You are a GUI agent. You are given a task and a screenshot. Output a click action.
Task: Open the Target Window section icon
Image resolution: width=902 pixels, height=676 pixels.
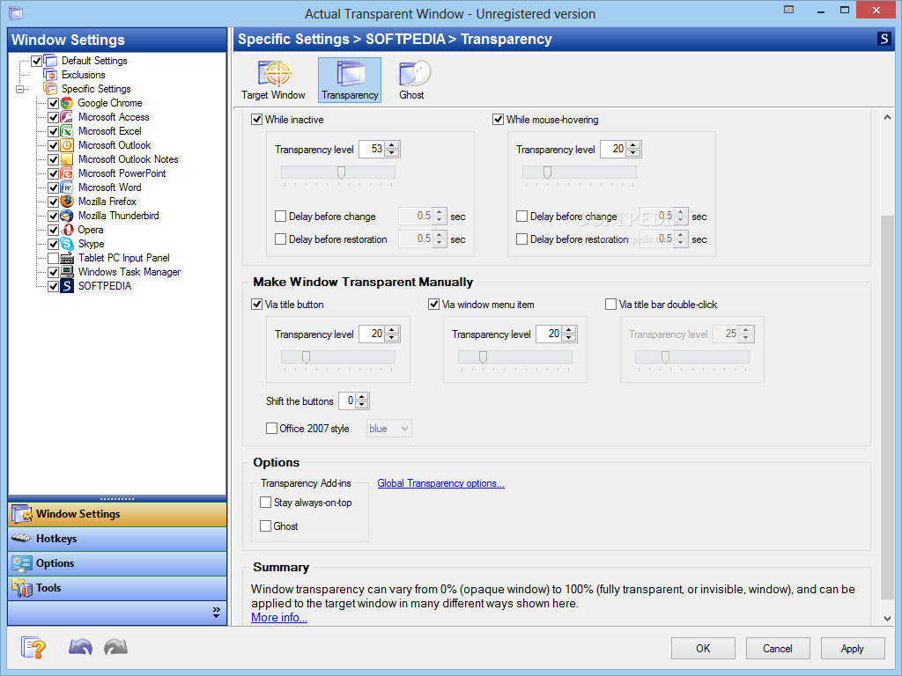pyautogui.click(x=274, y=74)
